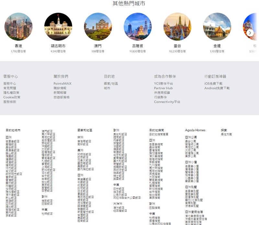Click the 京都飯店 link
The image size is (259, 225).
[11, 215]
